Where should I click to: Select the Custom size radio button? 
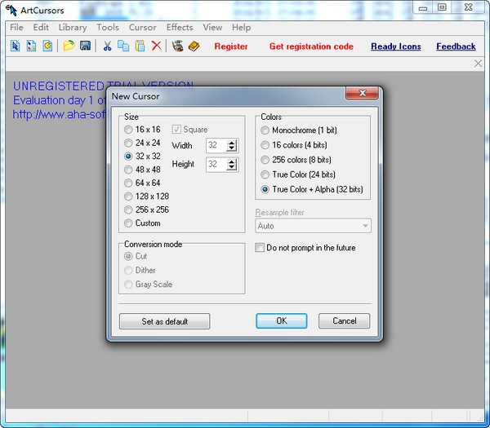click(x=128, y=223)
